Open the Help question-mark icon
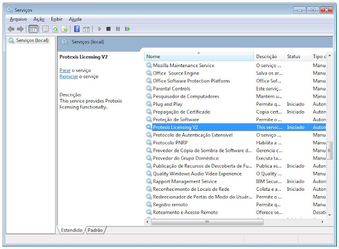The image size is (339, 249). (x=77, y=29)
